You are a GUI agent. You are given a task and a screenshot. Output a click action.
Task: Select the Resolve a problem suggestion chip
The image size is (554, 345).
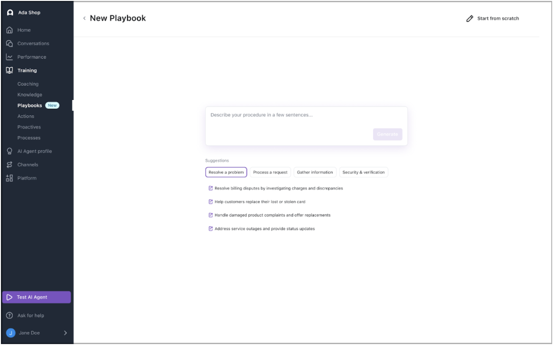coord(226,172)
